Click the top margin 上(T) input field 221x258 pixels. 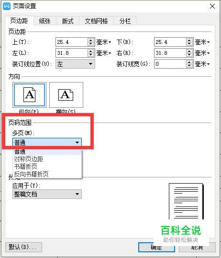(71, 42)
